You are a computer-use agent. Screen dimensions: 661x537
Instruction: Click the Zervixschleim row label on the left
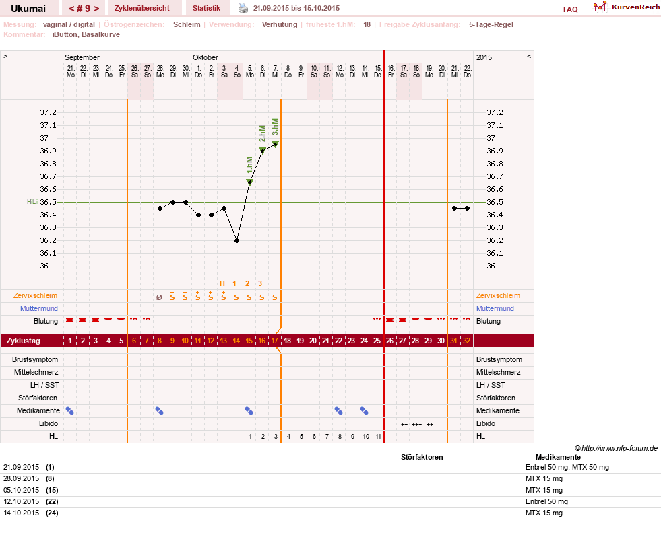[36, 295]
